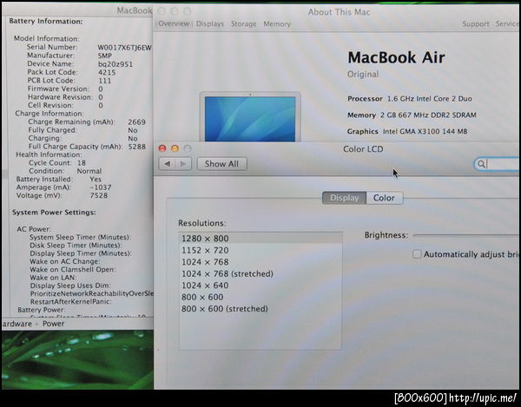Screen dimensions: 521x407
Task: Select the 1024 × 768 resolution (not stretched)
Action: click(260, 262)
